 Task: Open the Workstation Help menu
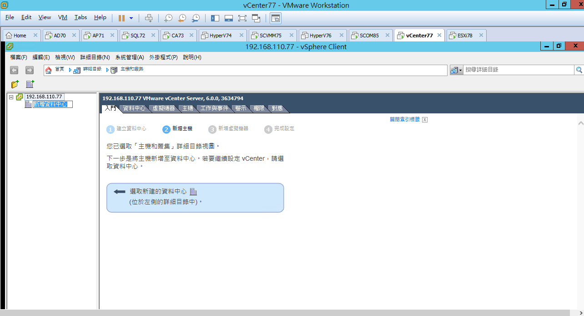(x=100, y=17)
